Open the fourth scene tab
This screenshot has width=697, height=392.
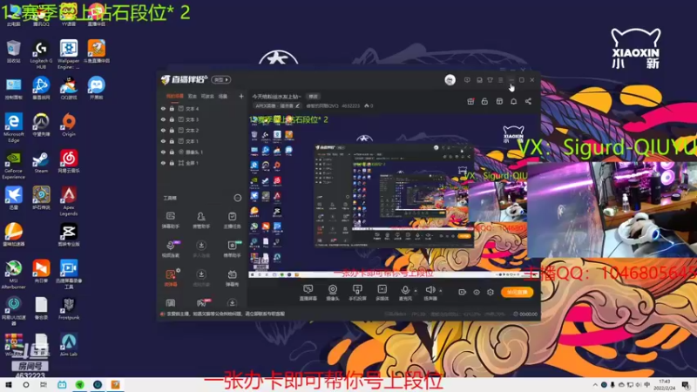pos(223,96)
